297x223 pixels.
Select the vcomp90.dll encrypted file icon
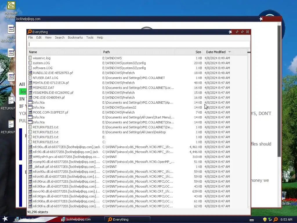30,161
